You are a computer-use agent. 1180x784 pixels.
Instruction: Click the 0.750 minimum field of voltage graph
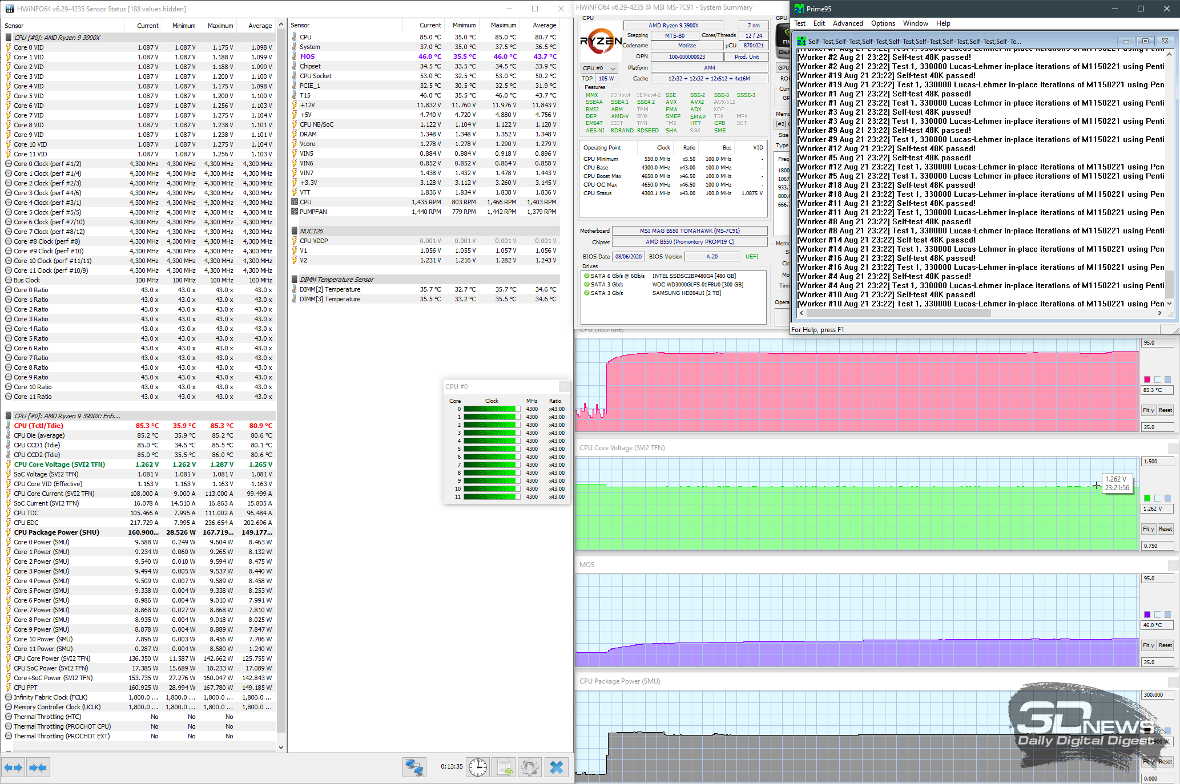pyautogui.click(x=1157, y=546)
